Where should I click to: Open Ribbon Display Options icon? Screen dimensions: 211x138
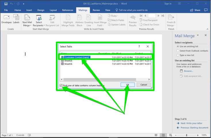coord(179,4)
